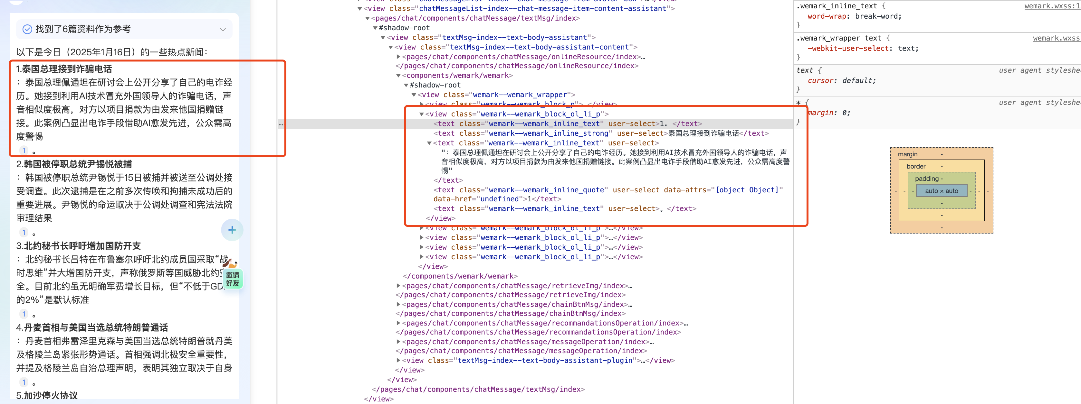Expand the retrieveImg/index component node
Image resolution: width=1081 pixels, height=404 pixels.
click(398, 286)
